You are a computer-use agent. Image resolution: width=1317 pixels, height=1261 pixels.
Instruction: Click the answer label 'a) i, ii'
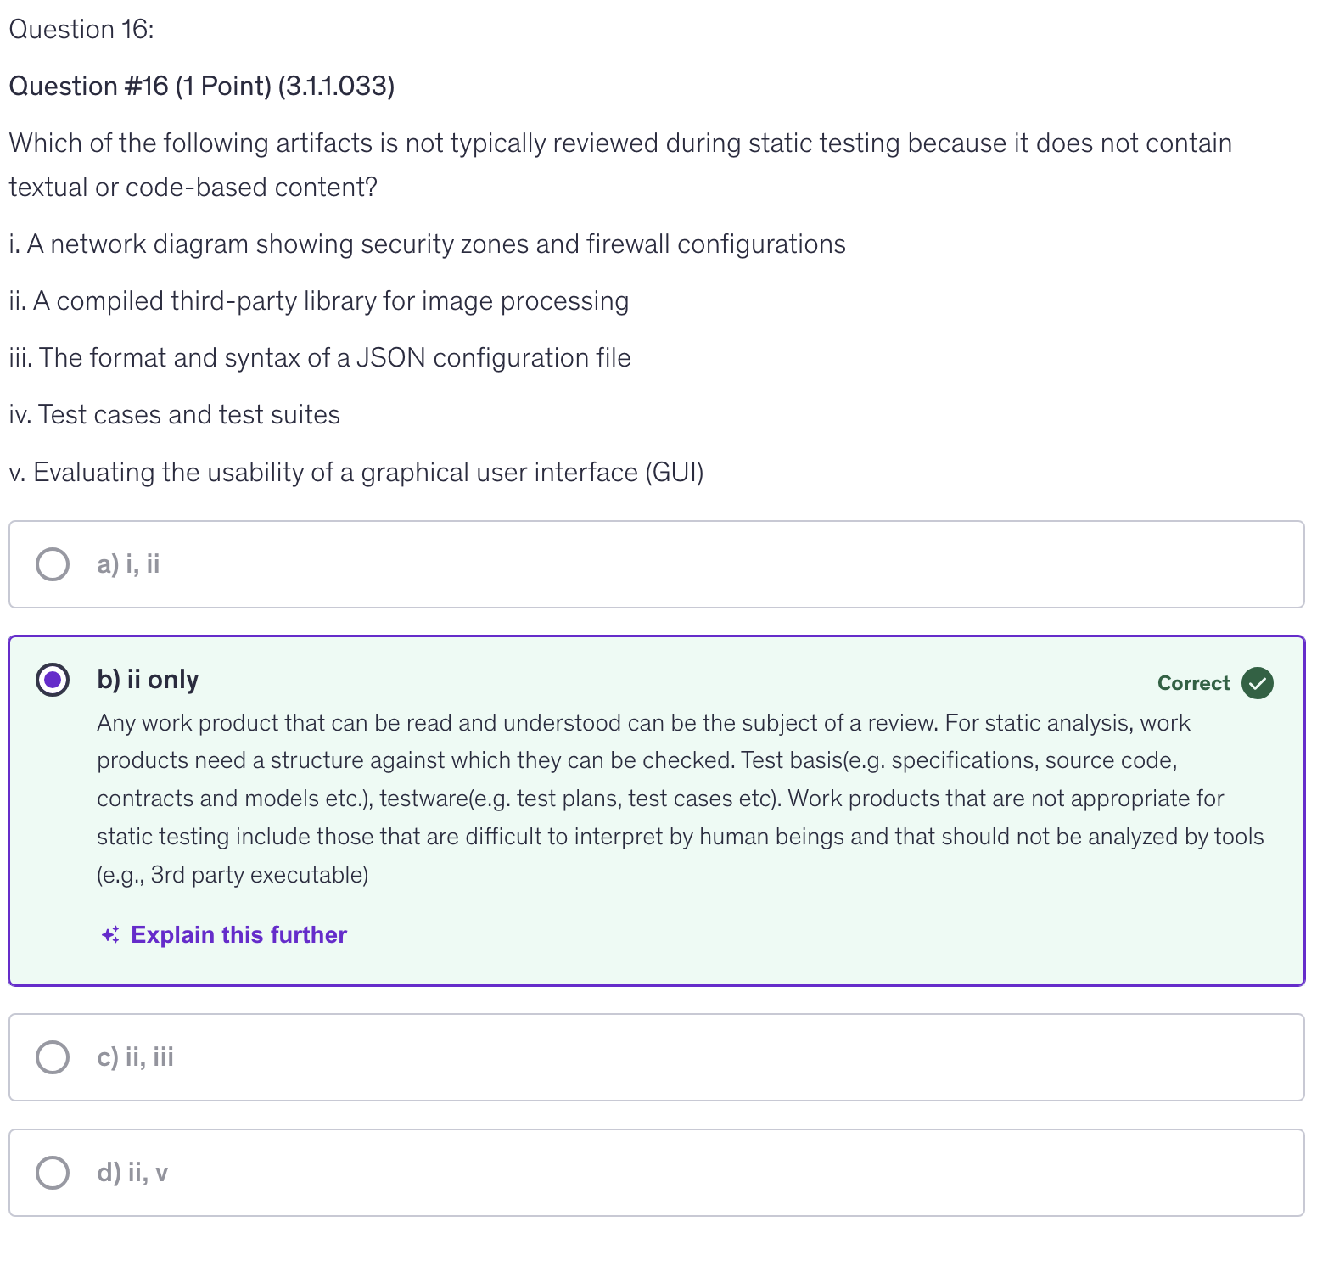point(128,564)
